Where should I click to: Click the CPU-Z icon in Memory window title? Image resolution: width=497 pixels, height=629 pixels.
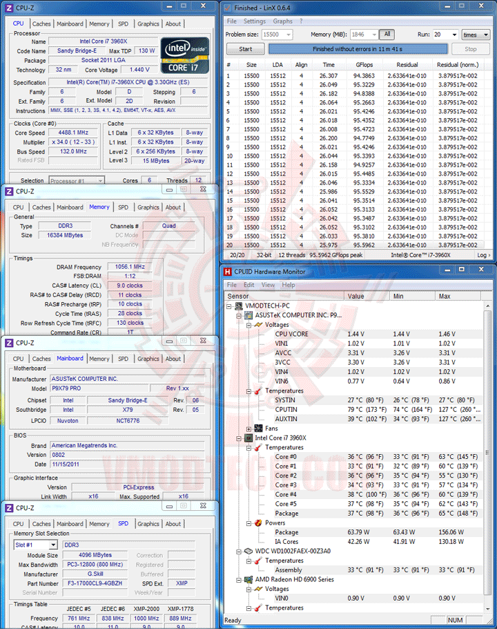tap(9, 191)
